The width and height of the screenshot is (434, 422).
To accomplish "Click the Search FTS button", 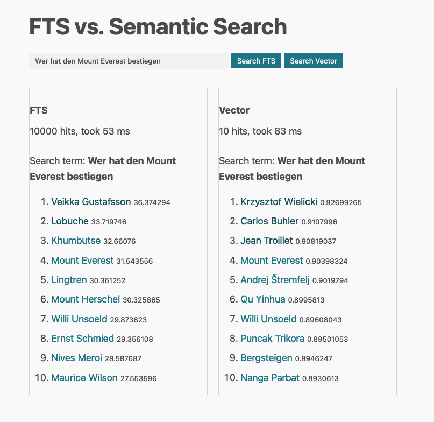I will tap(256, 61).
